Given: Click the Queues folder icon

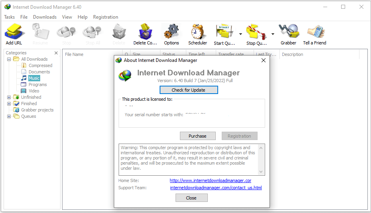Looking at the screenshot, I should [16, 116].
